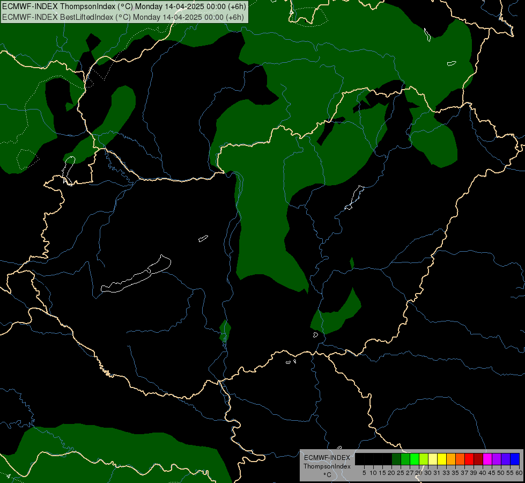This screenshot has height=483, width=525.
Task: Pick the violet 50–55 legend swatch
Action: (x=506, y=459)
